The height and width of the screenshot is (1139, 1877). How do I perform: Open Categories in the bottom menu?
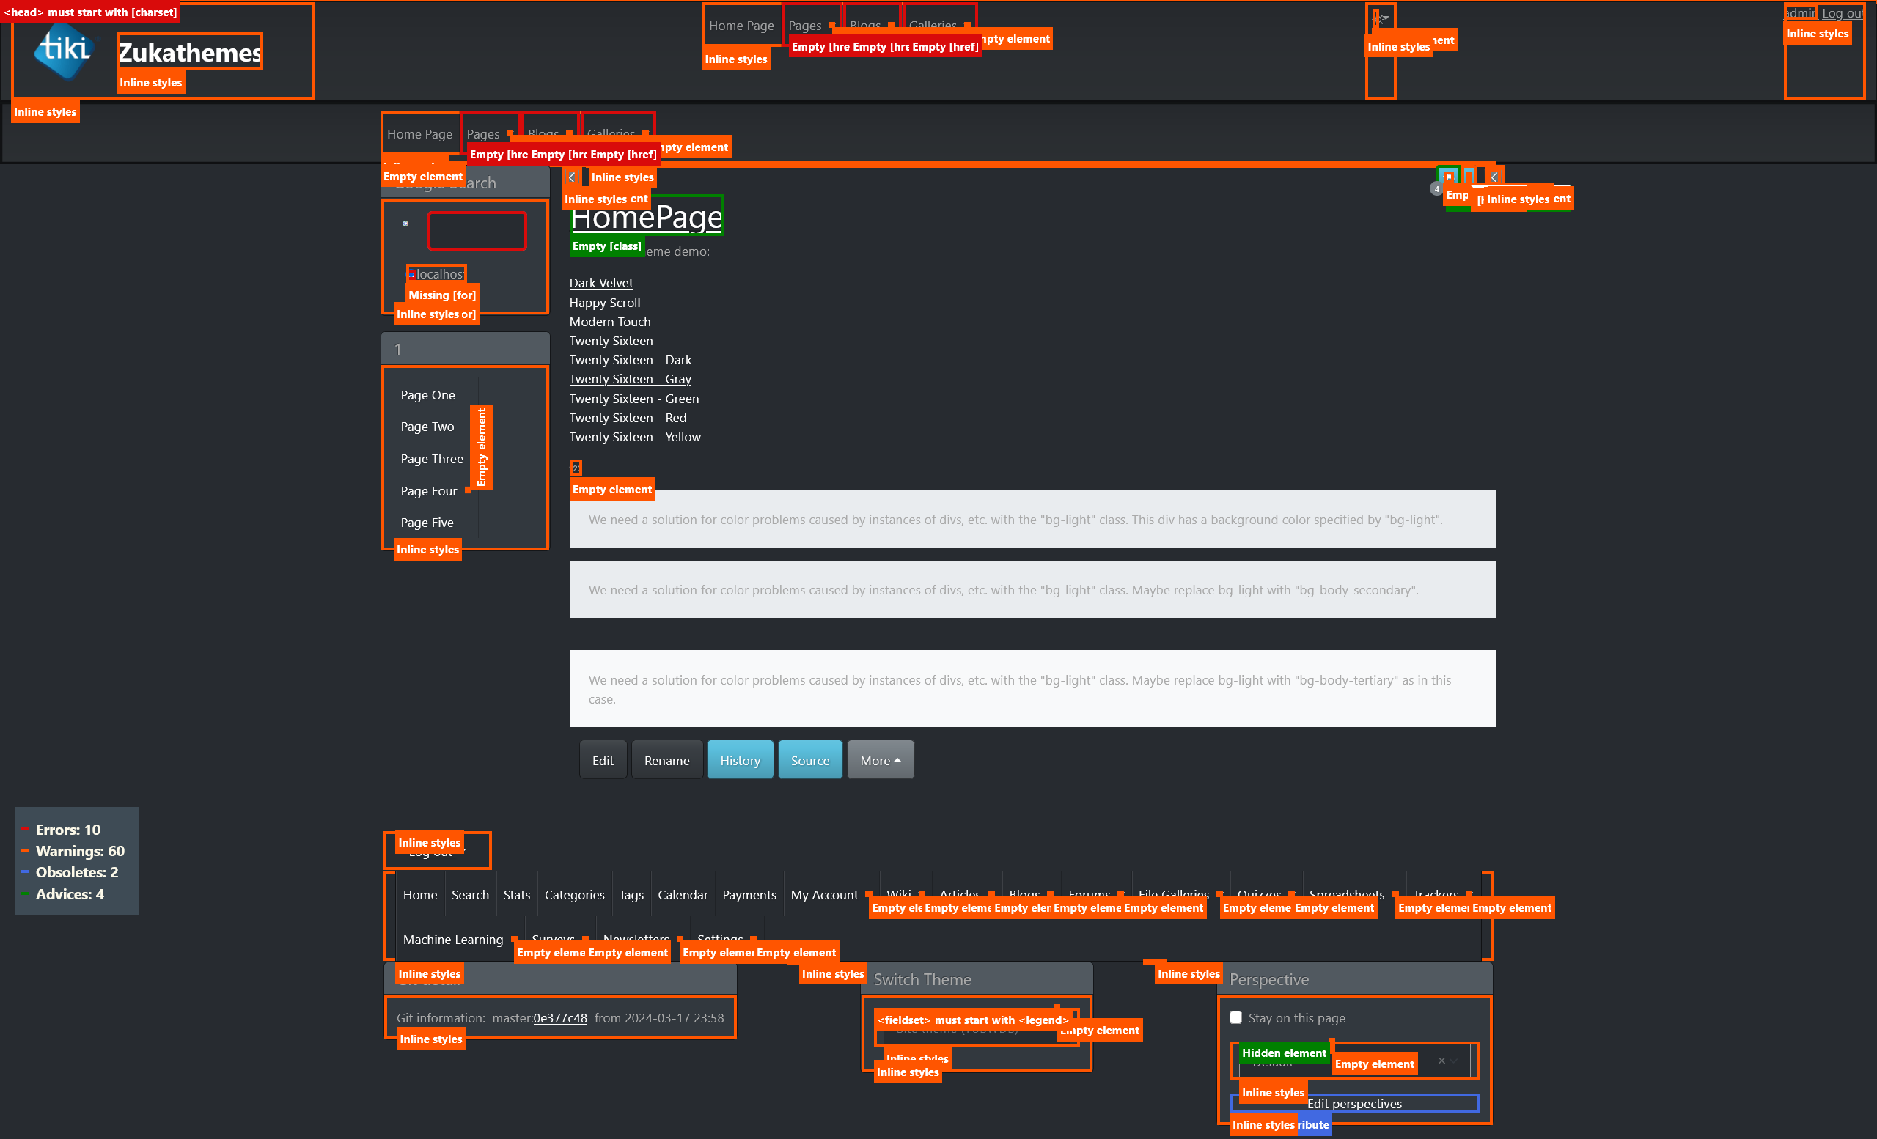tap(573, 895)
